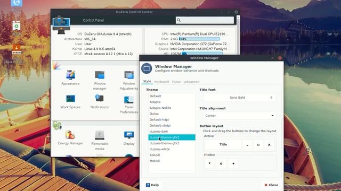Select the Daloa theme
This screenshot has width=341, height=191.
(x=172, y=114)
